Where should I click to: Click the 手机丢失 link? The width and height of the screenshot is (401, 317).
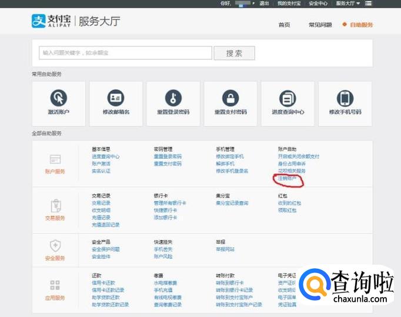[x=163, y=249]
